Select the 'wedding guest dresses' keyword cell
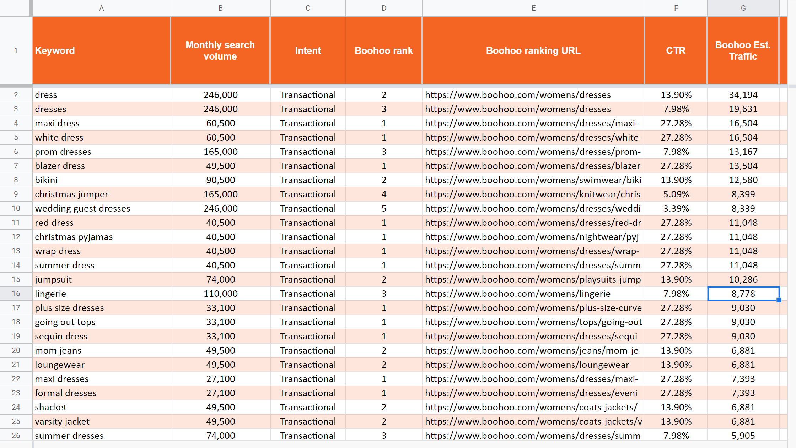796x448 pixels. pos(101,208)
